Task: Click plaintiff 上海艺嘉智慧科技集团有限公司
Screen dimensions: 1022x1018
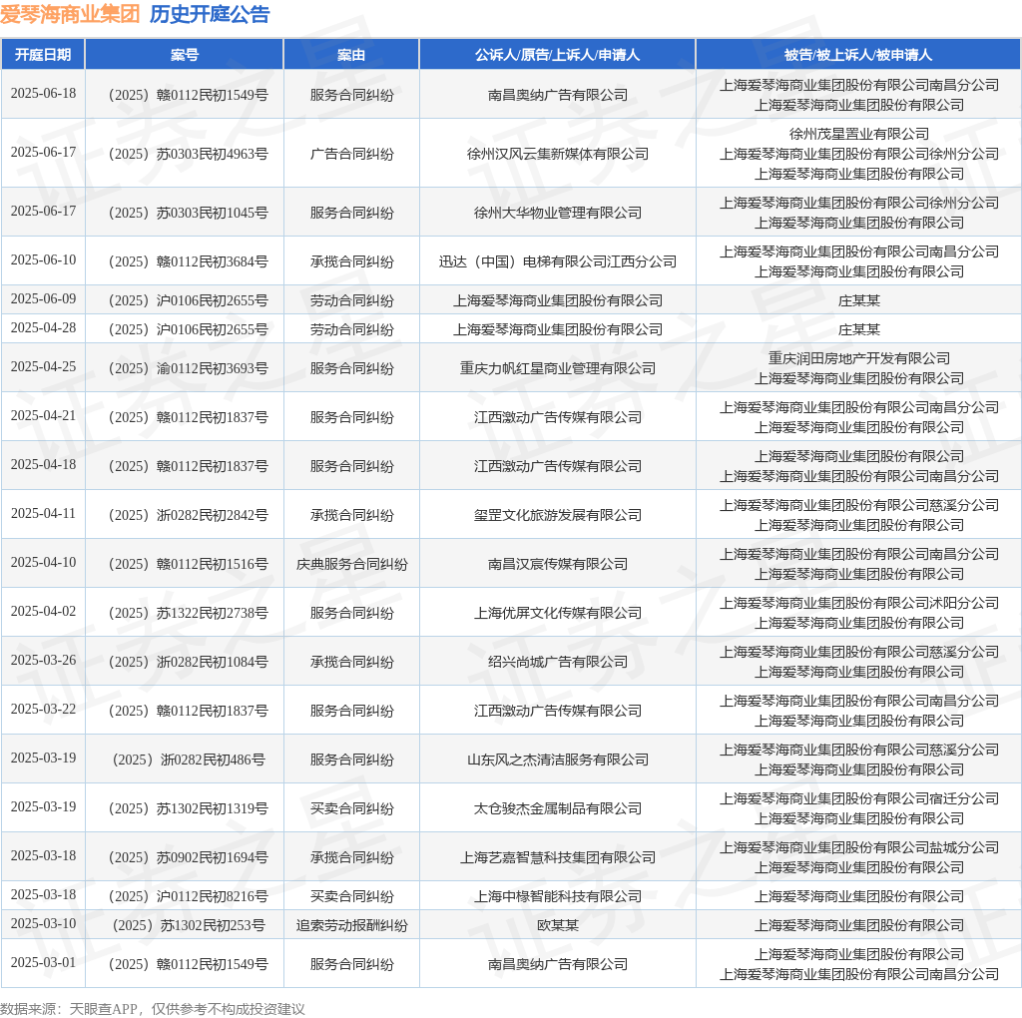Action: click(558, 857)
